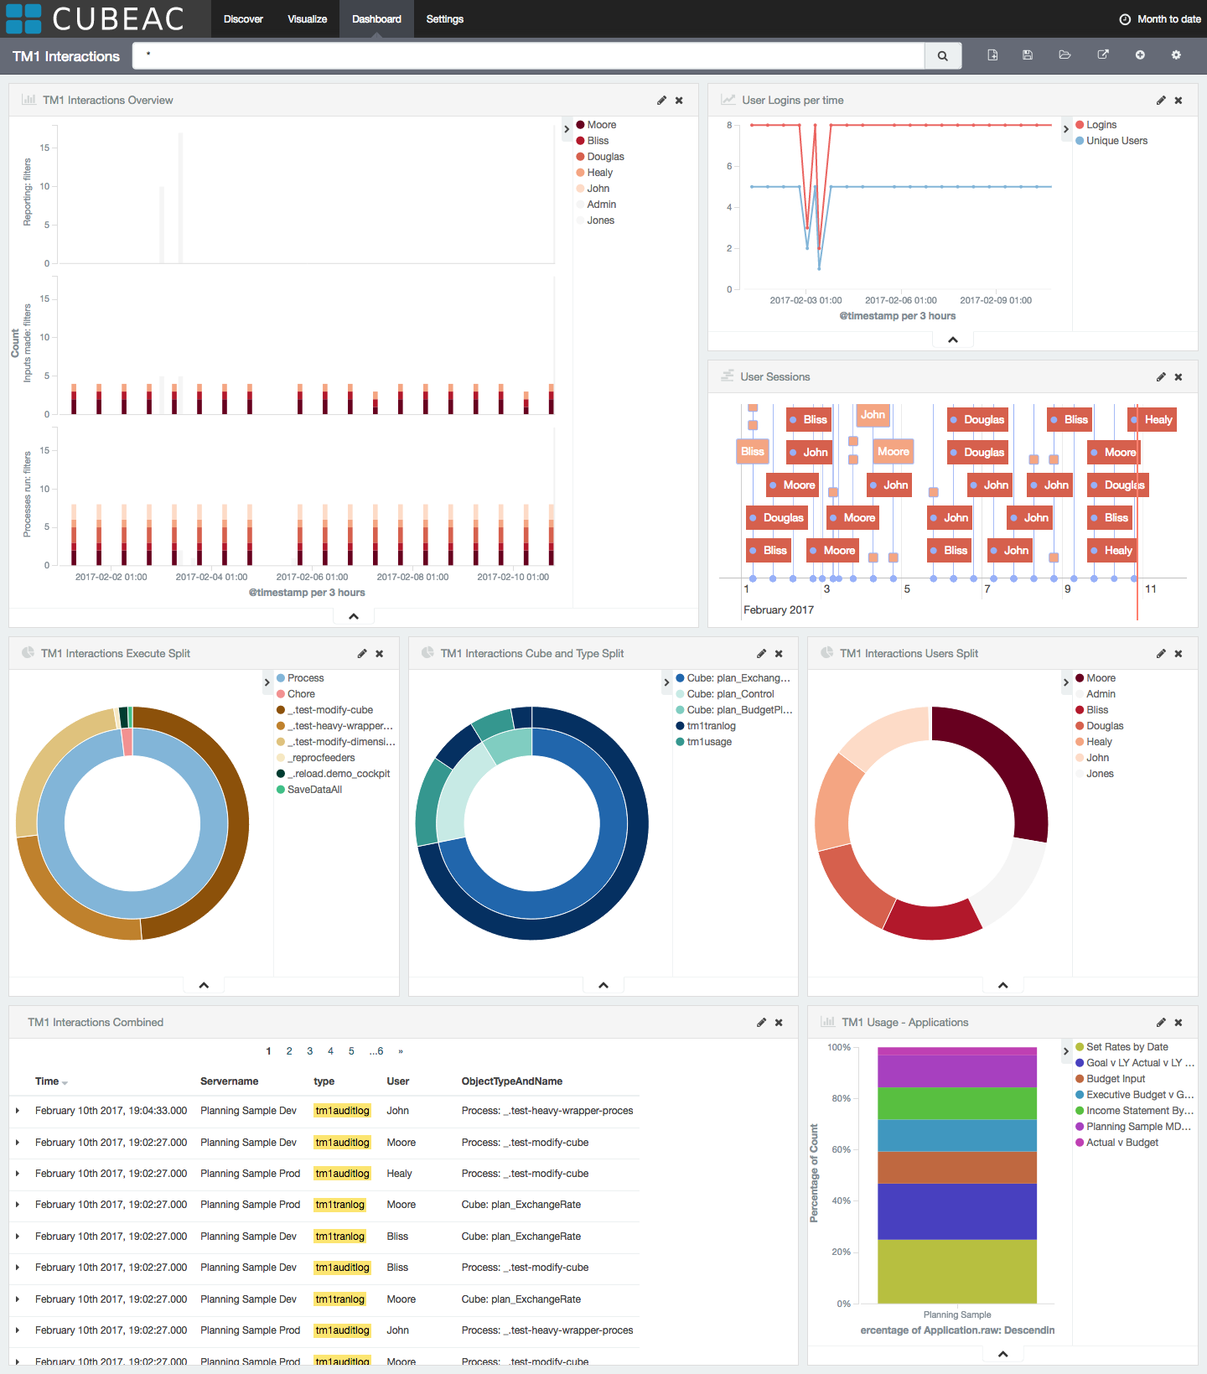The height and width of the screenshot is (1374, 1207).
Task: Collapse legend of Interactions Overview chart
Action: 567,129
